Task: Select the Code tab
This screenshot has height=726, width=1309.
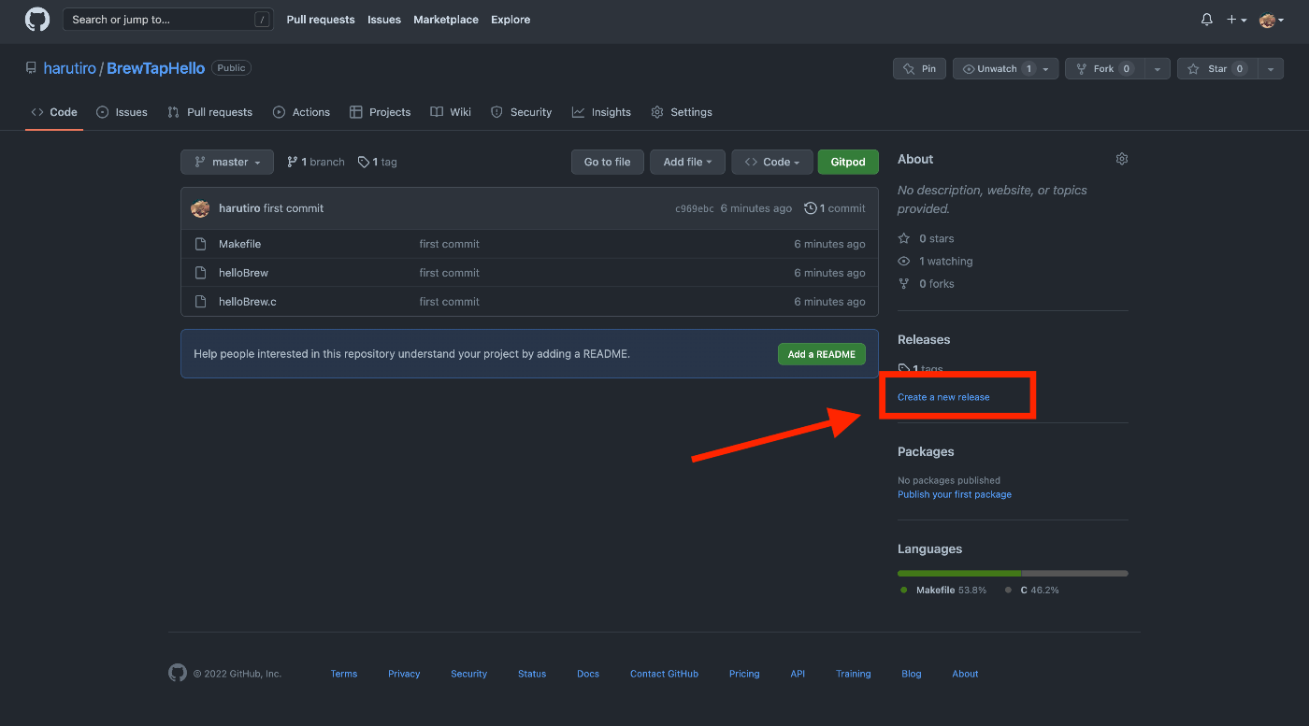Action: [x=54, y=112]
